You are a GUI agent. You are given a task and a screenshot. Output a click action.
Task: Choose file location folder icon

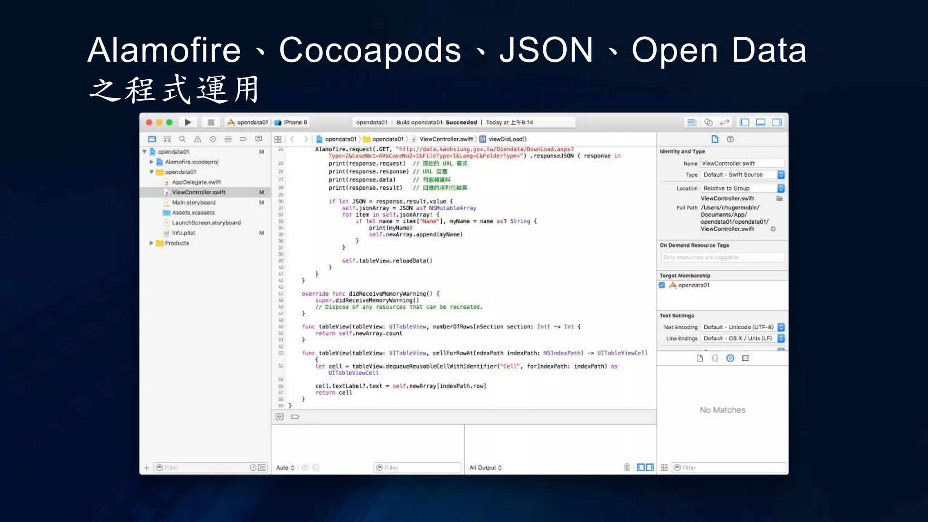click(779, 198)
